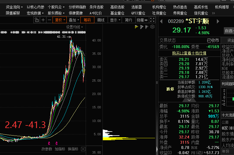Click second gray play-arrow chip icon
This screenshot has height=155, width=234.
(147, 27)
